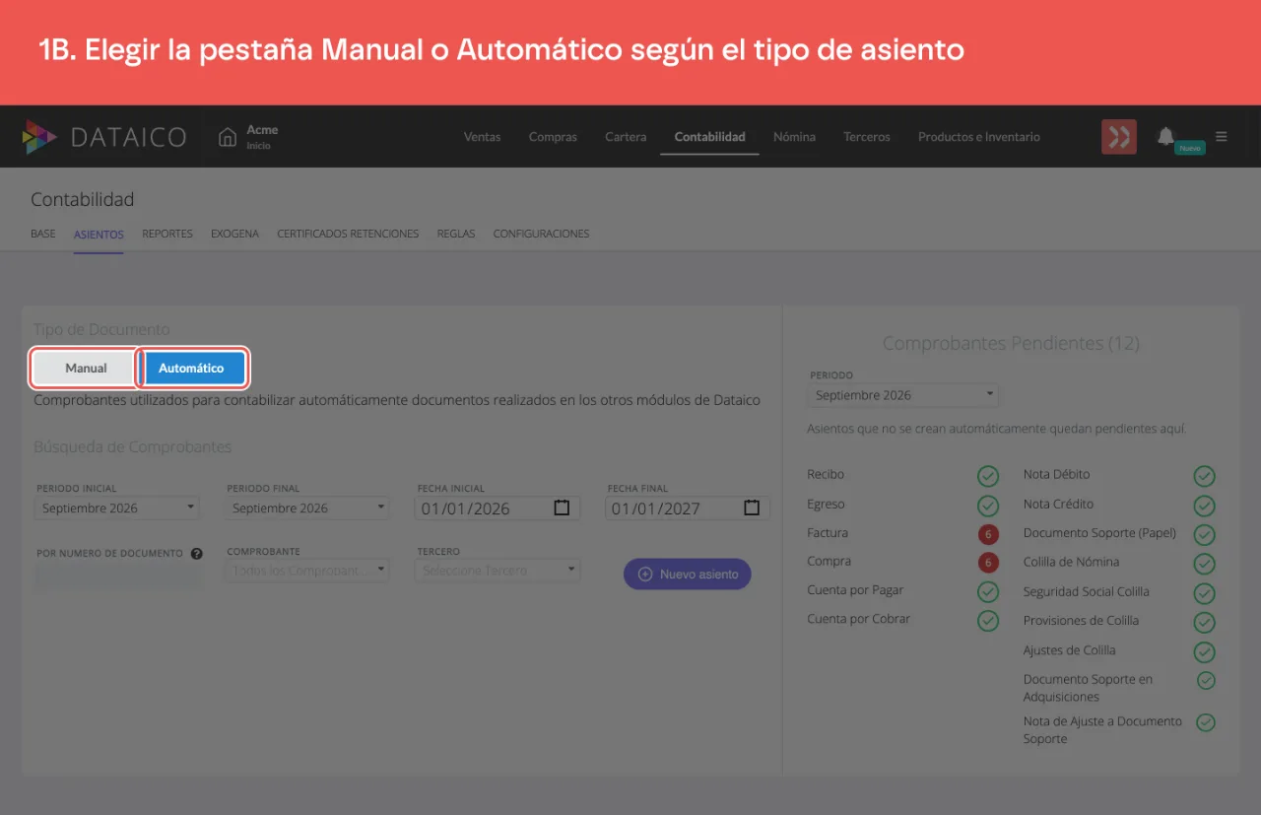1261x815 pixels.
Task: Switch to the REPORTES tab
Action: click(x=167, y=235)
